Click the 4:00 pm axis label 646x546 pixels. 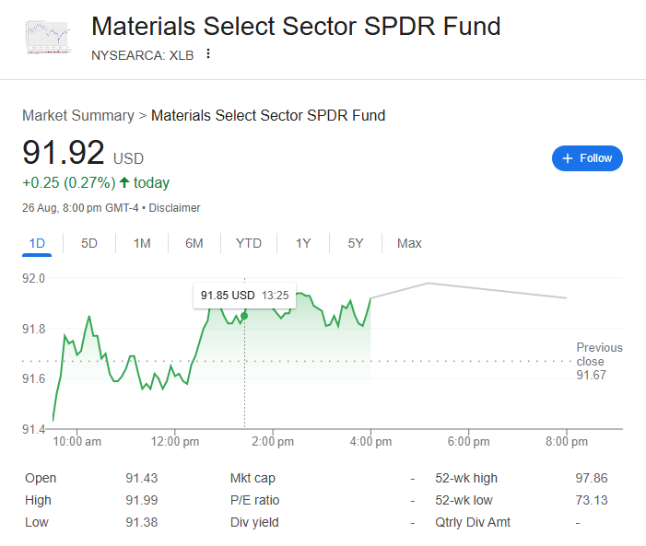[370, 442]
